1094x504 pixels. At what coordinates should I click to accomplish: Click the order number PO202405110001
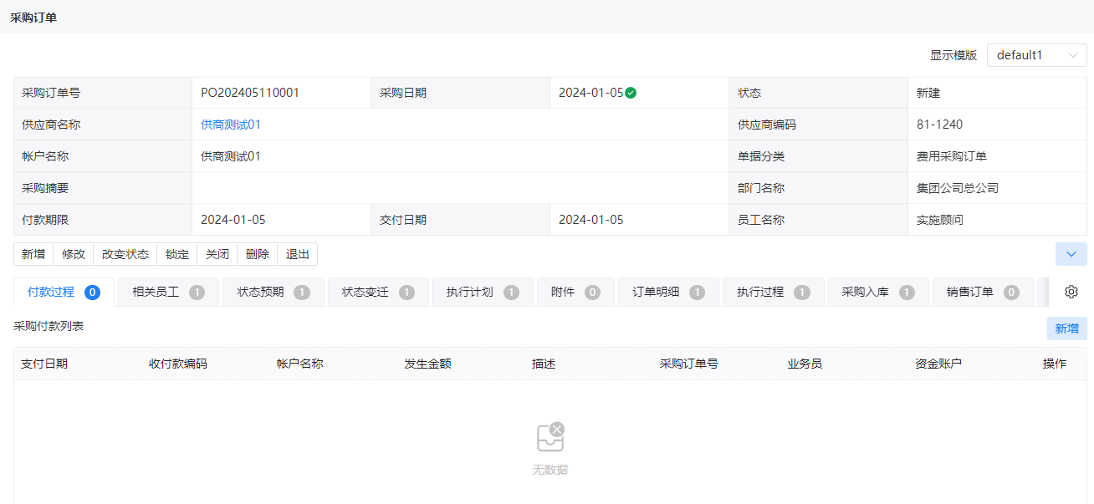click(x=250, y=93)
